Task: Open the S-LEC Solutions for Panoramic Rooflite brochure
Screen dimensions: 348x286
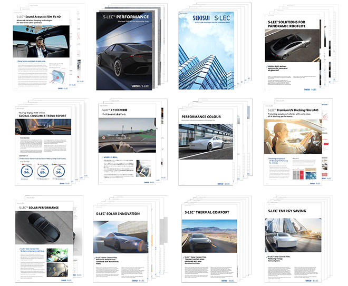Action: (x=293, y=52)
